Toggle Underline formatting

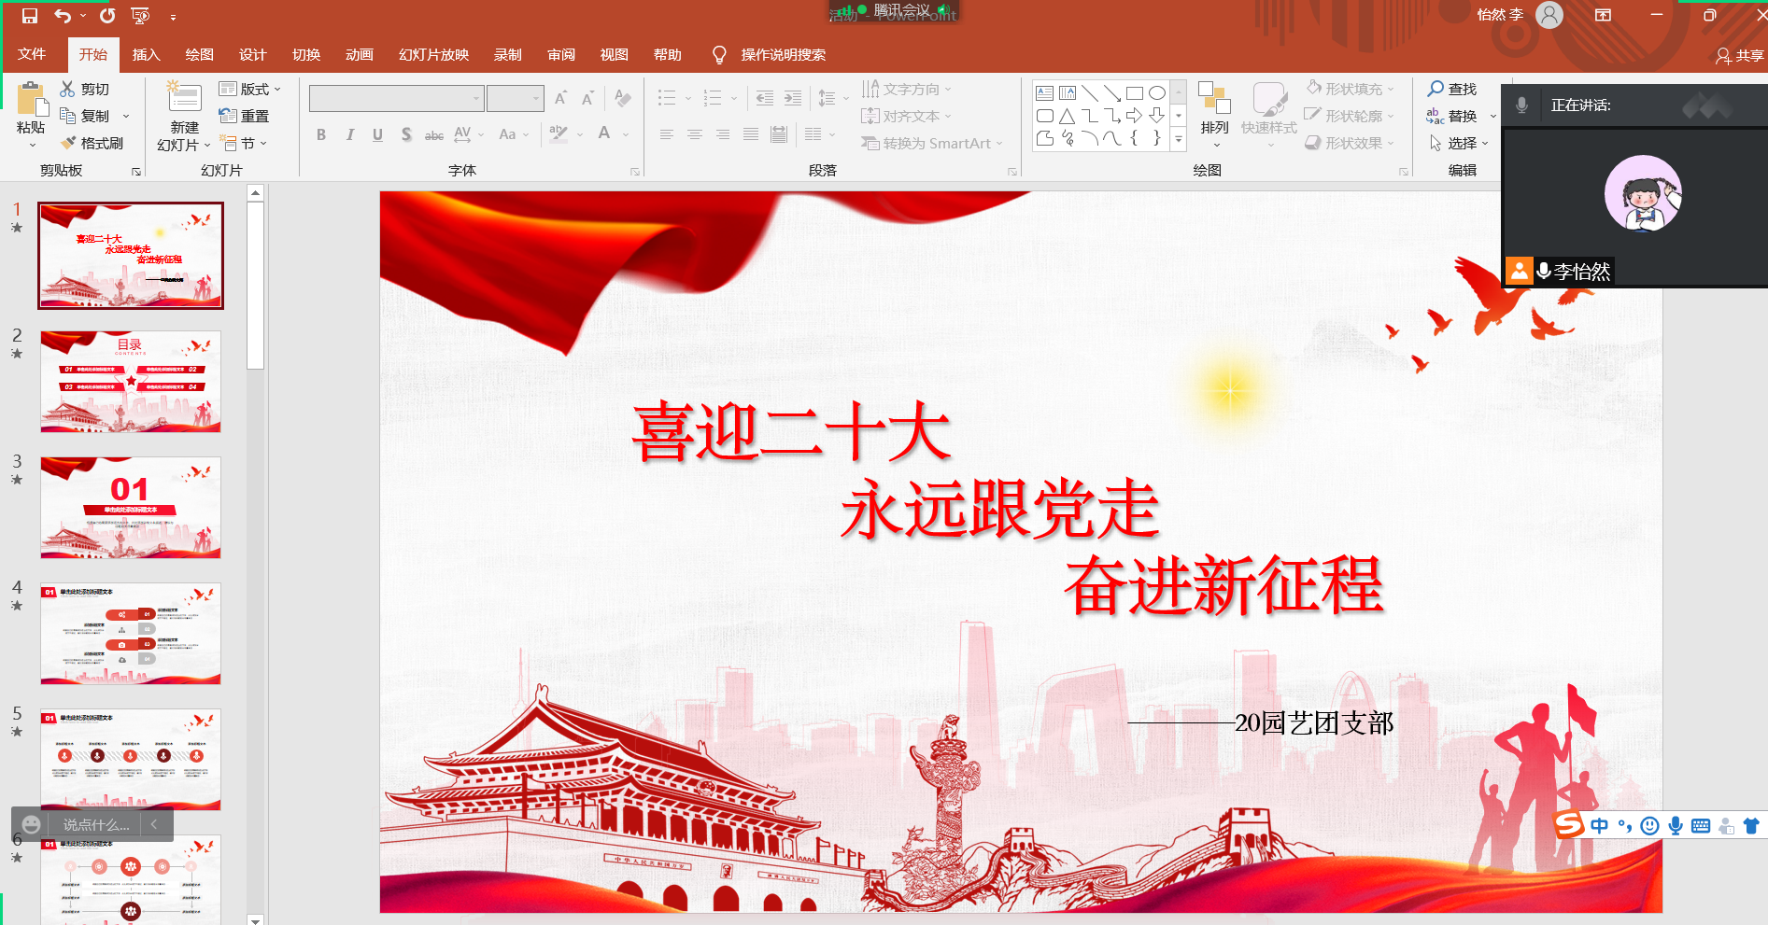(377, 134)
